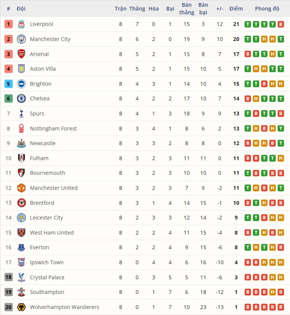The image size is (290, 315).
Task: Sort table by Điểm column header
Action: [x=236, y=9]
